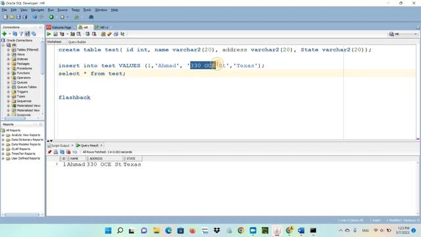Image resolution: width=421 pixels, height=237 pixels.
Task: Select the User Defined Reports item
Action: [26, 159]
